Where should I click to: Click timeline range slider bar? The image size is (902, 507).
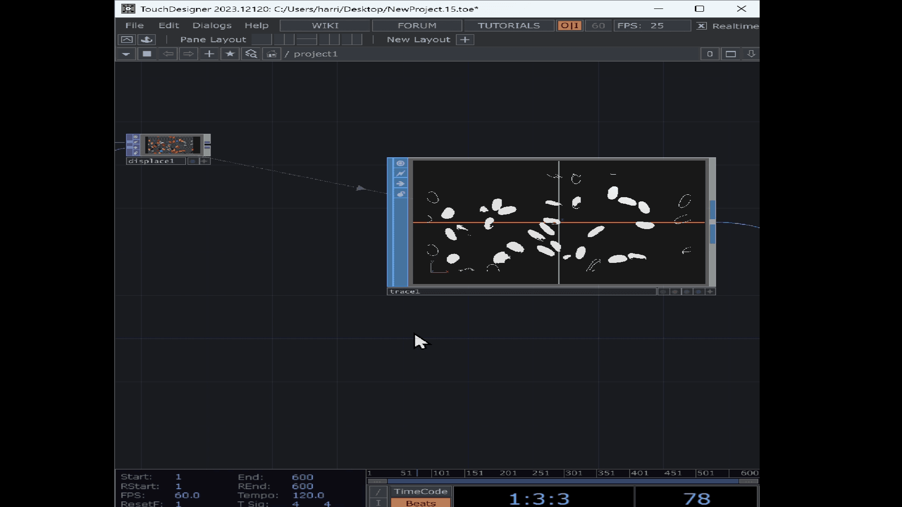562,481
